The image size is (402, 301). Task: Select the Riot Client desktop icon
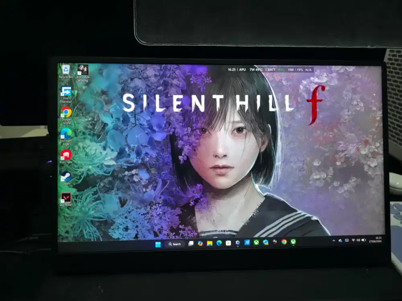click(66, 157)
